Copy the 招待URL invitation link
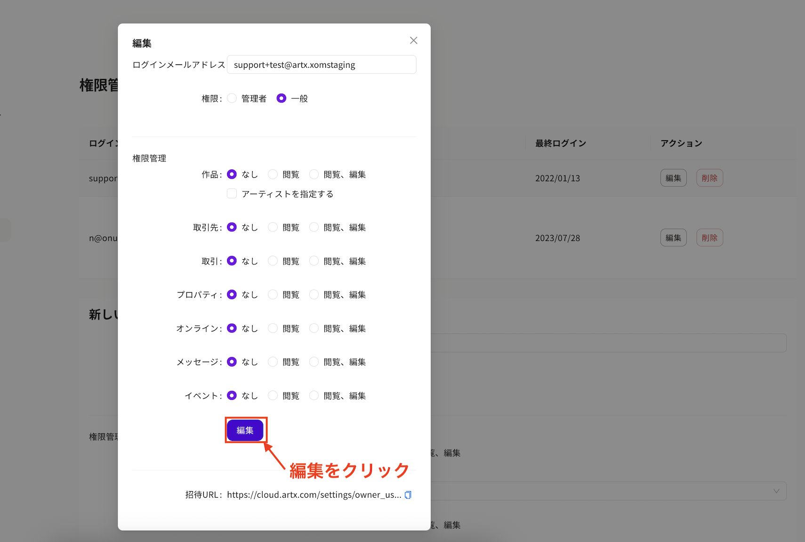This screenshot has height=542, width=805. pyautogui.click(x=408, y=494)
